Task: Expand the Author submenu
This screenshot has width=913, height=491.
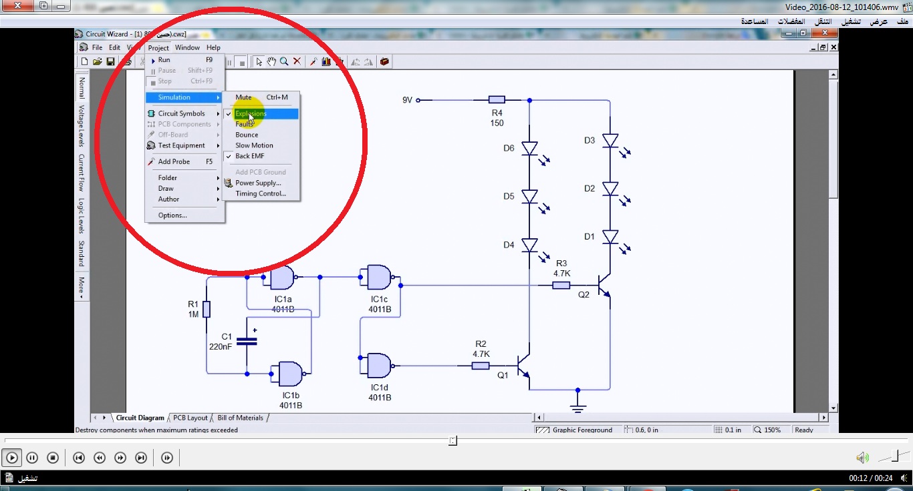Action: point(184,199)
